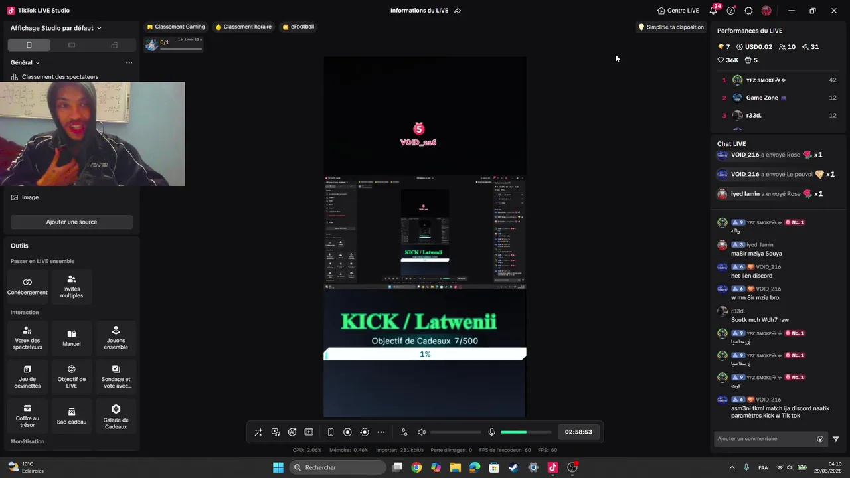The height and width of the screenshot is (478, 850).
Task: Open notifications bell with 34 badge
Action: pyautogui.click(x=714, y=11)
